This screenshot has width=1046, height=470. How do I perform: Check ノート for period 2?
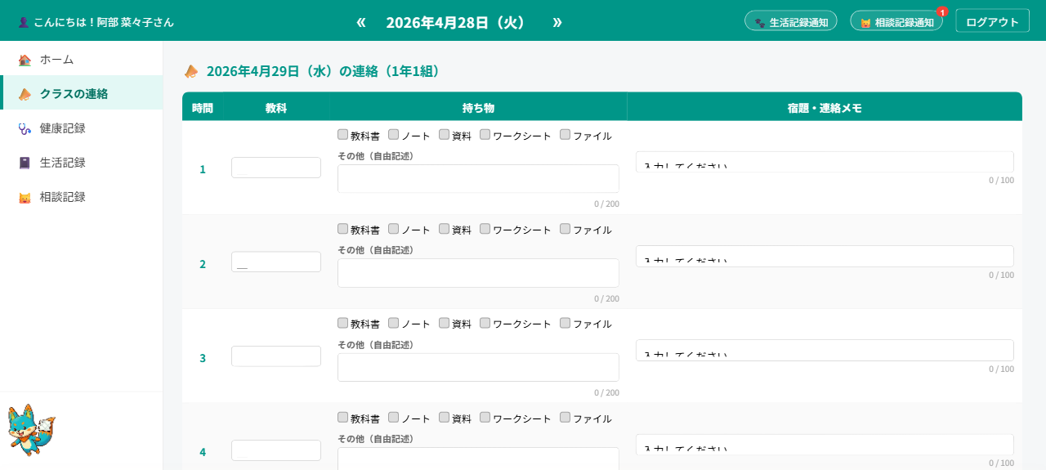[x=394, y=229]
